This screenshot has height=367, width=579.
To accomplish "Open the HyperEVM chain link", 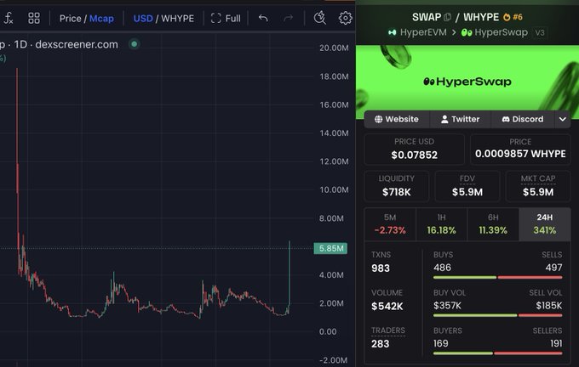I will pos(417,32).
